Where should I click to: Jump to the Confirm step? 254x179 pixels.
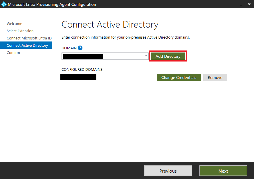[x=13, y=53]
